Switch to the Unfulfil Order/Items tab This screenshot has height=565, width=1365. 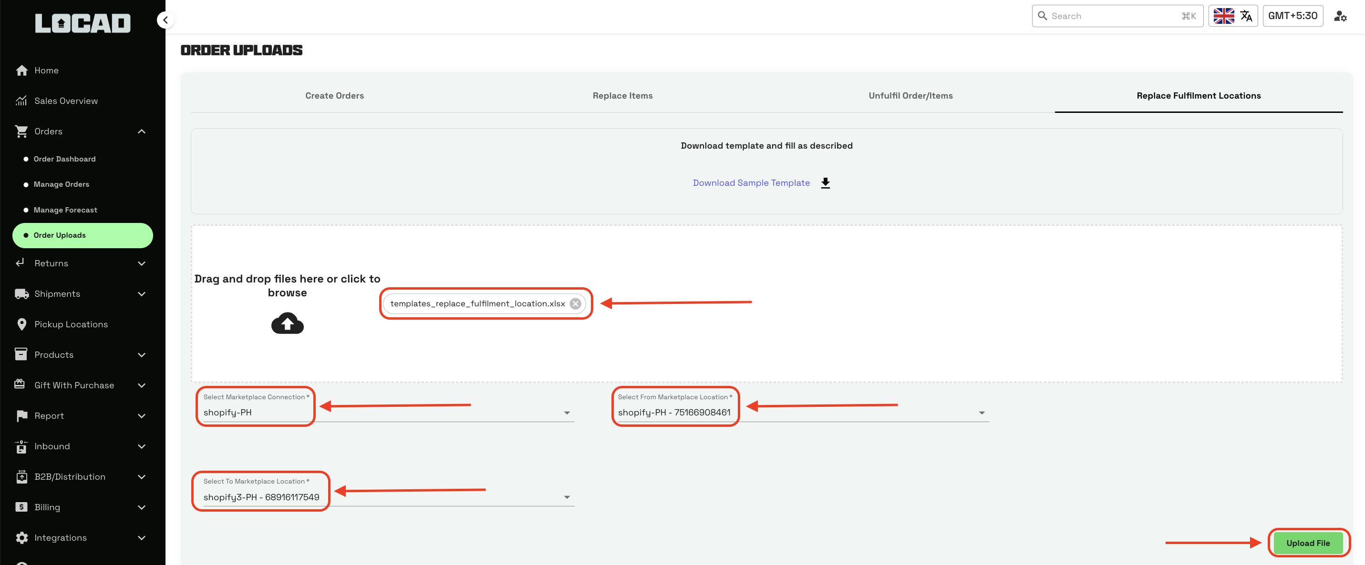coord(910,95)
